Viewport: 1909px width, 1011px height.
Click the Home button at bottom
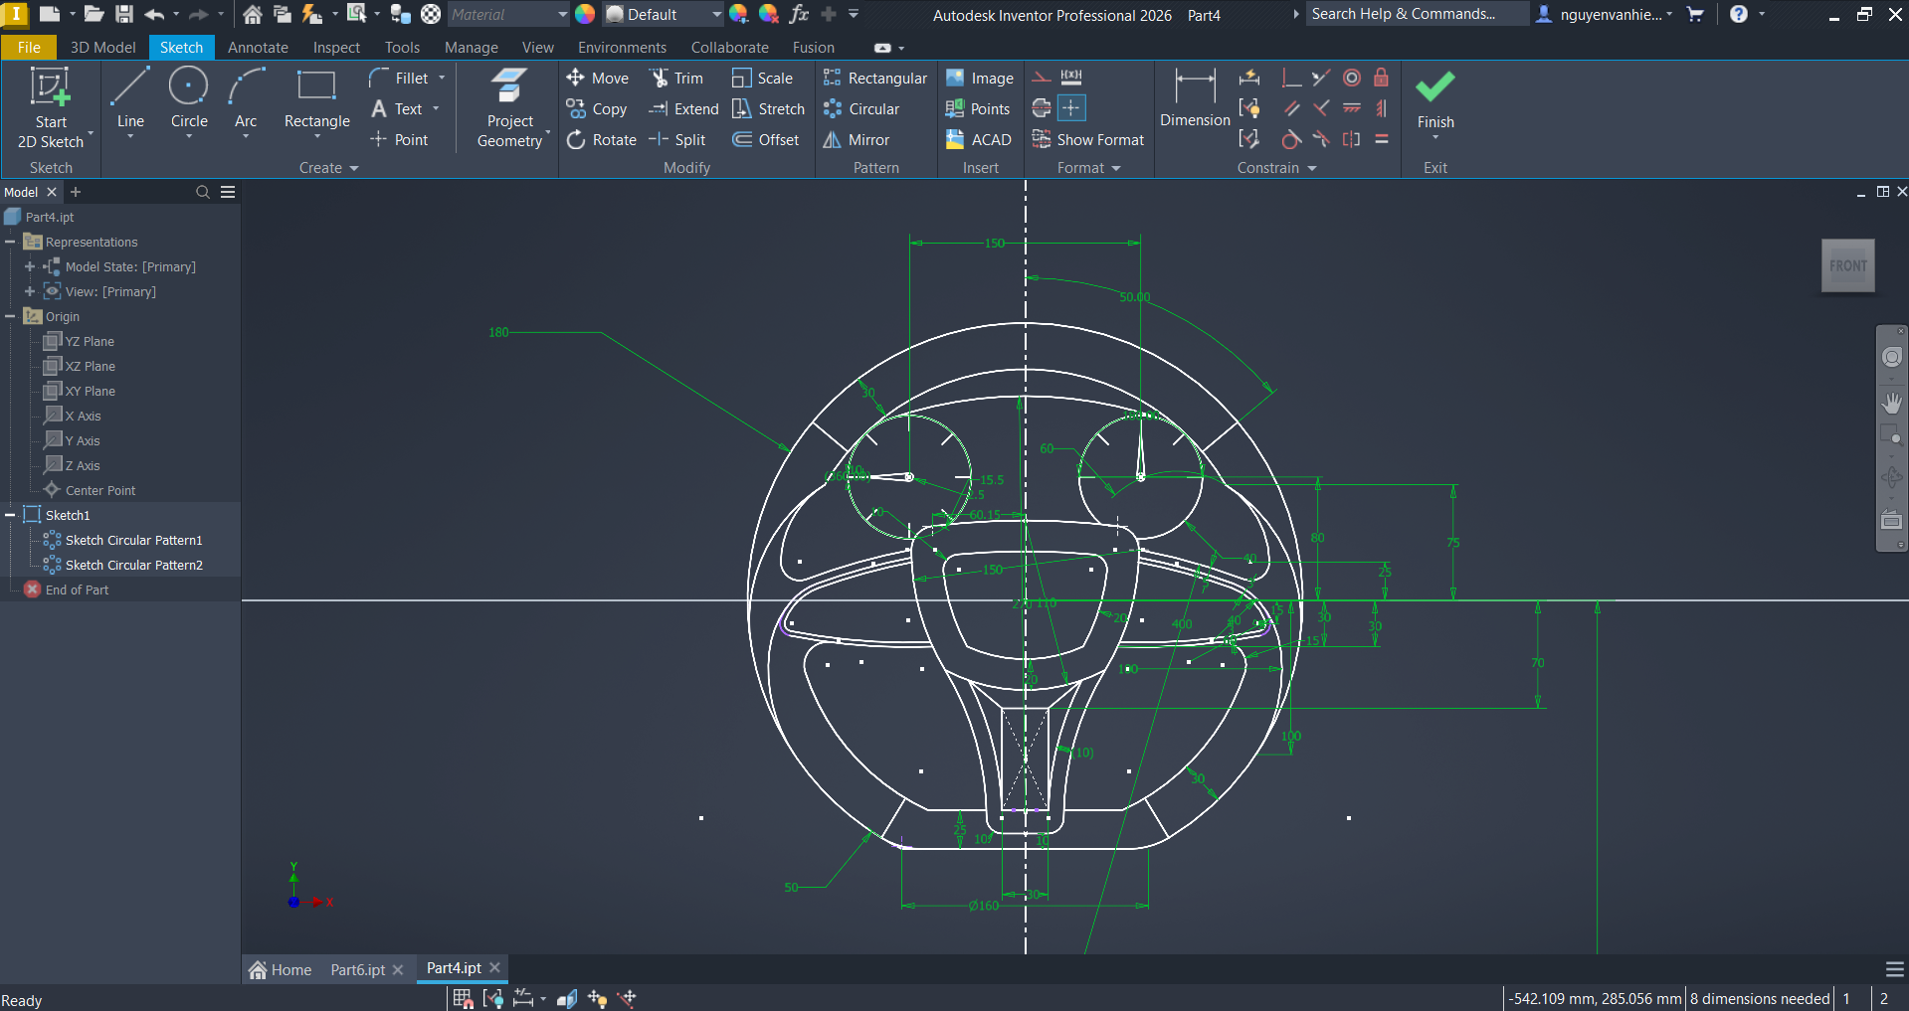[x=281, y=969]
